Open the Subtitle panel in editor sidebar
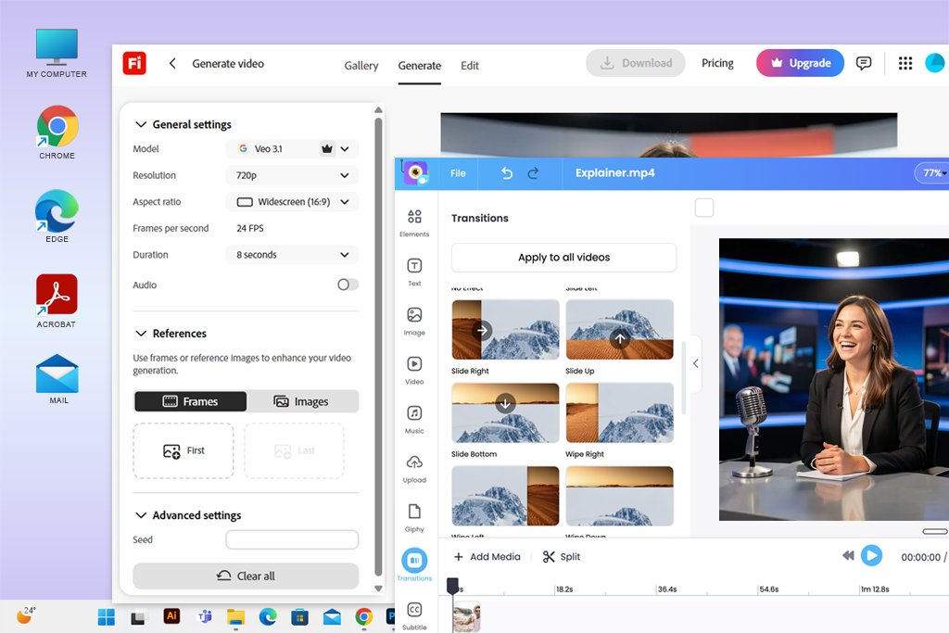949x633 pixels. tap(414, 615)
